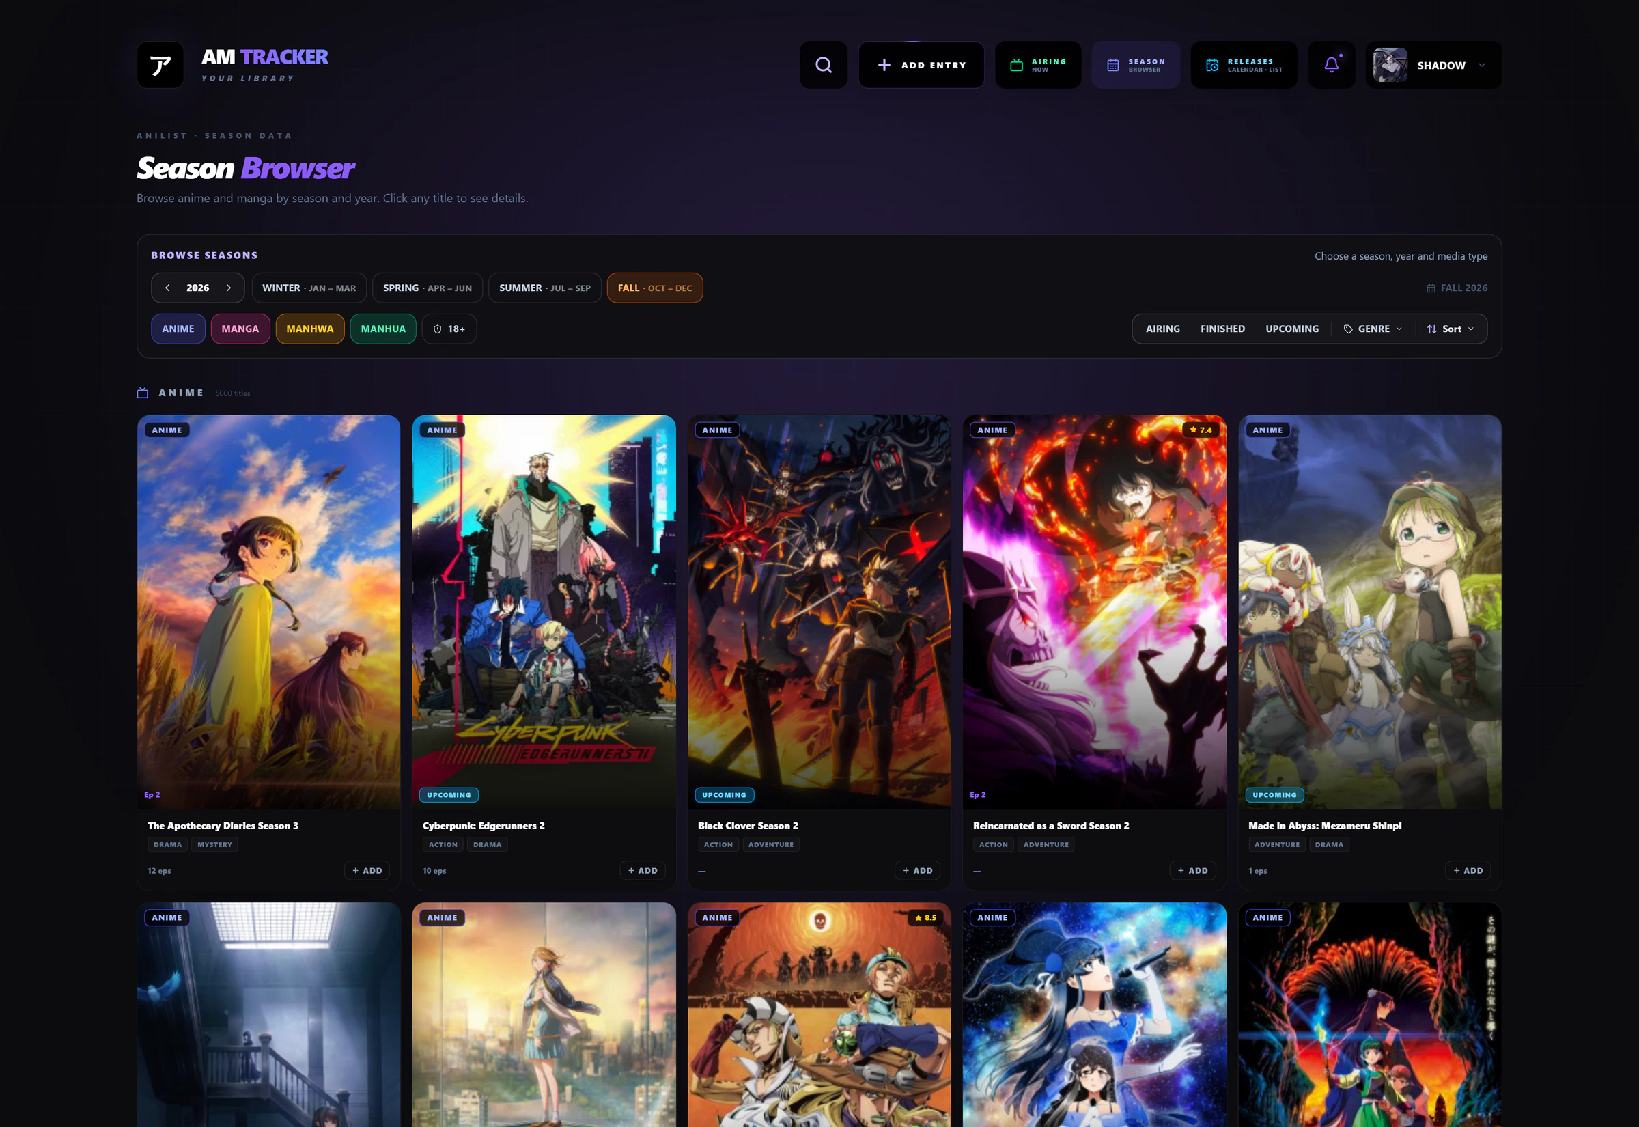Click the Shadow profile avatar

tap(1390, 65)
